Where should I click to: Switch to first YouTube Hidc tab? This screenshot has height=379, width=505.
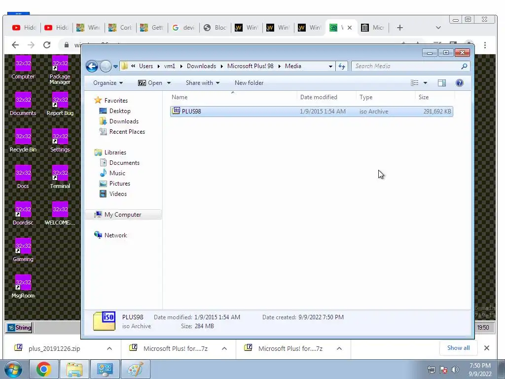point(24,28)
